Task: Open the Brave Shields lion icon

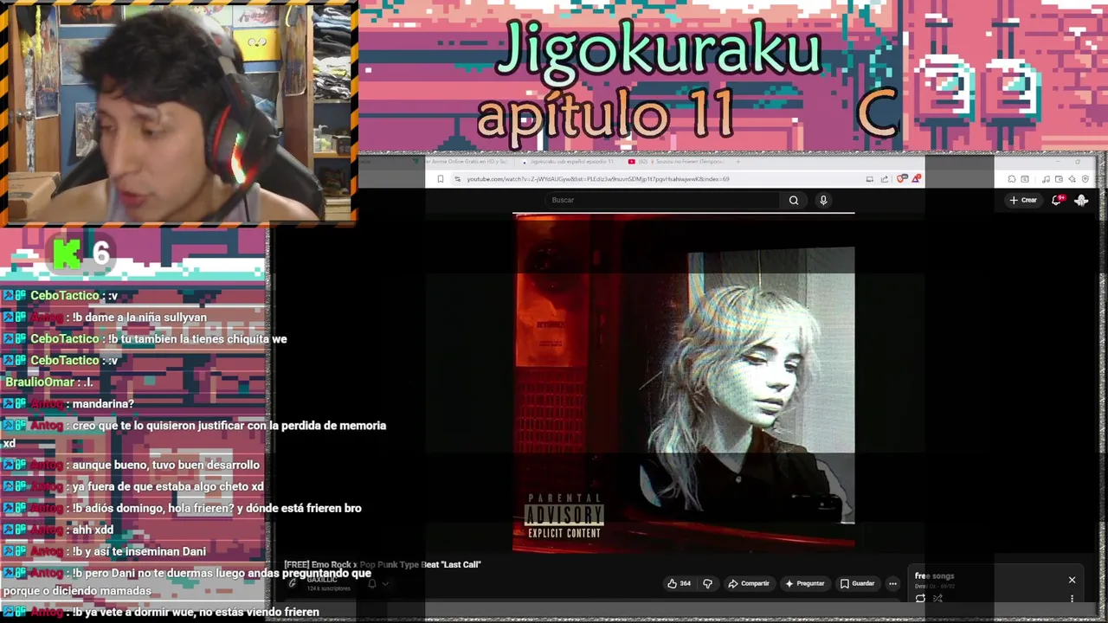Action: pos(901,178)
